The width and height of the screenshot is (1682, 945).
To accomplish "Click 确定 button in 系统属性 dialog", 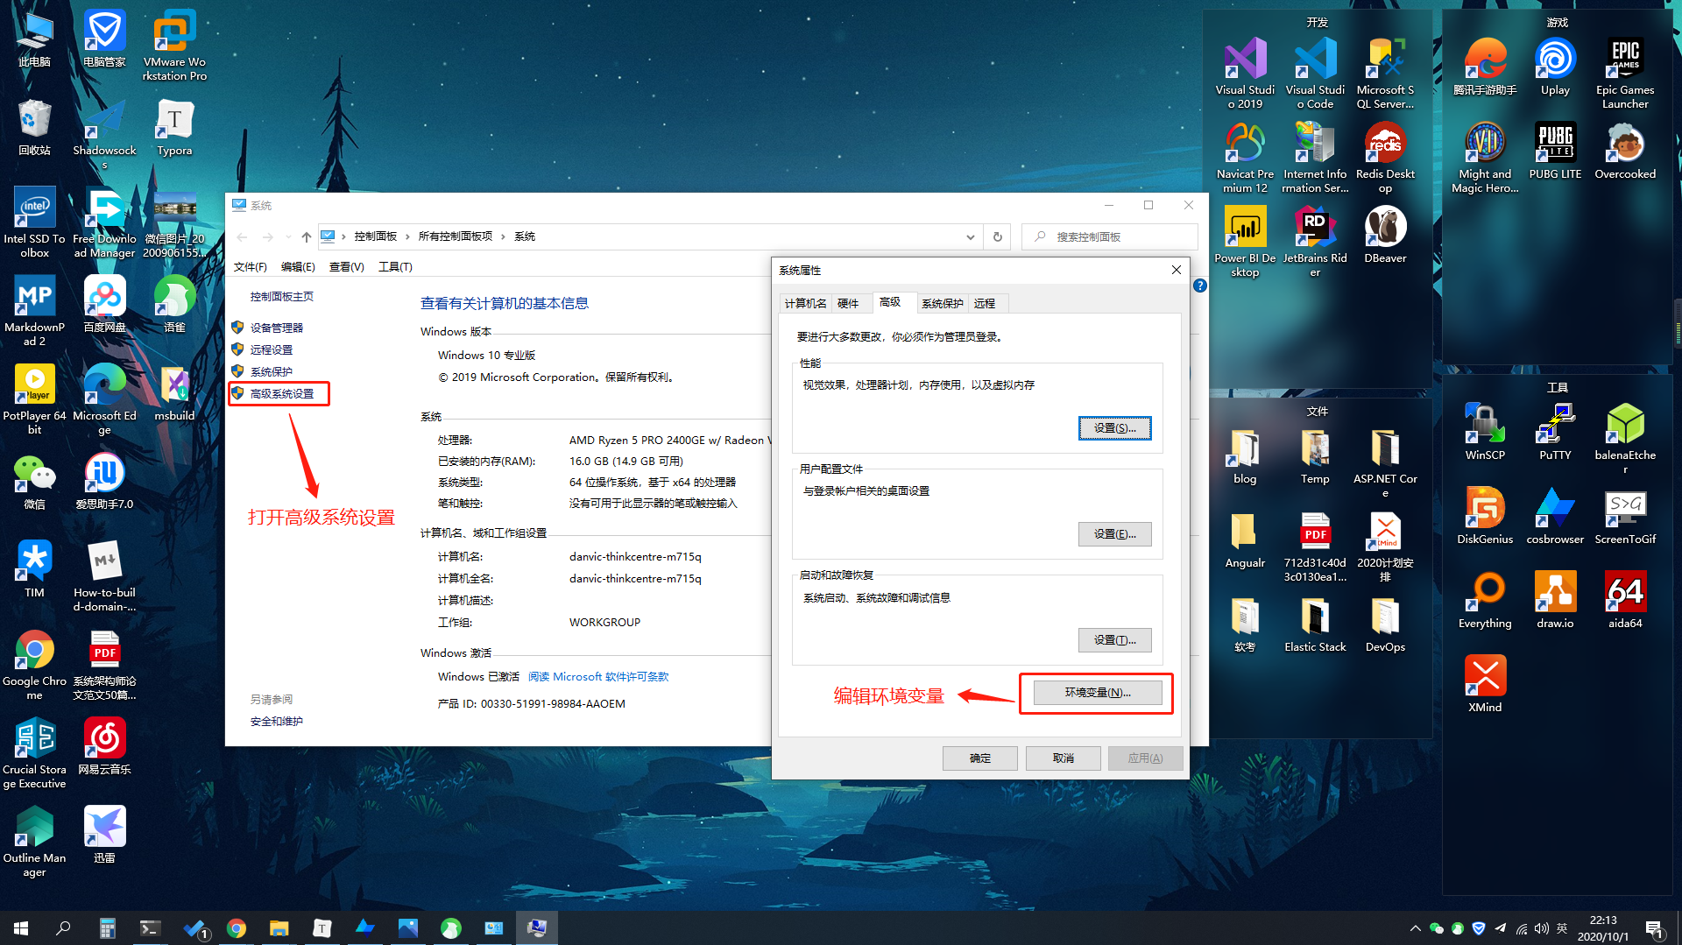I will click(x=979, y=758).
